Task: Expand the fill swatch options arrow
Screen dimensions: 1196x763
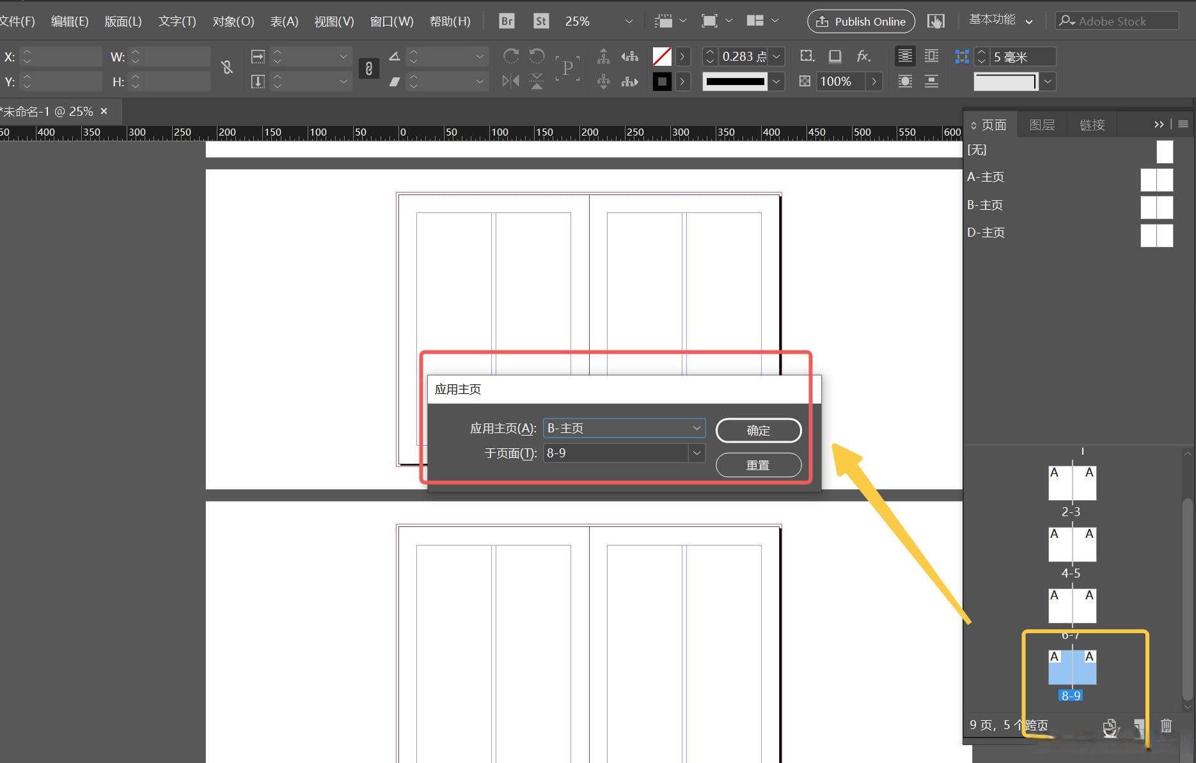Action: click(x=682, y=56)
